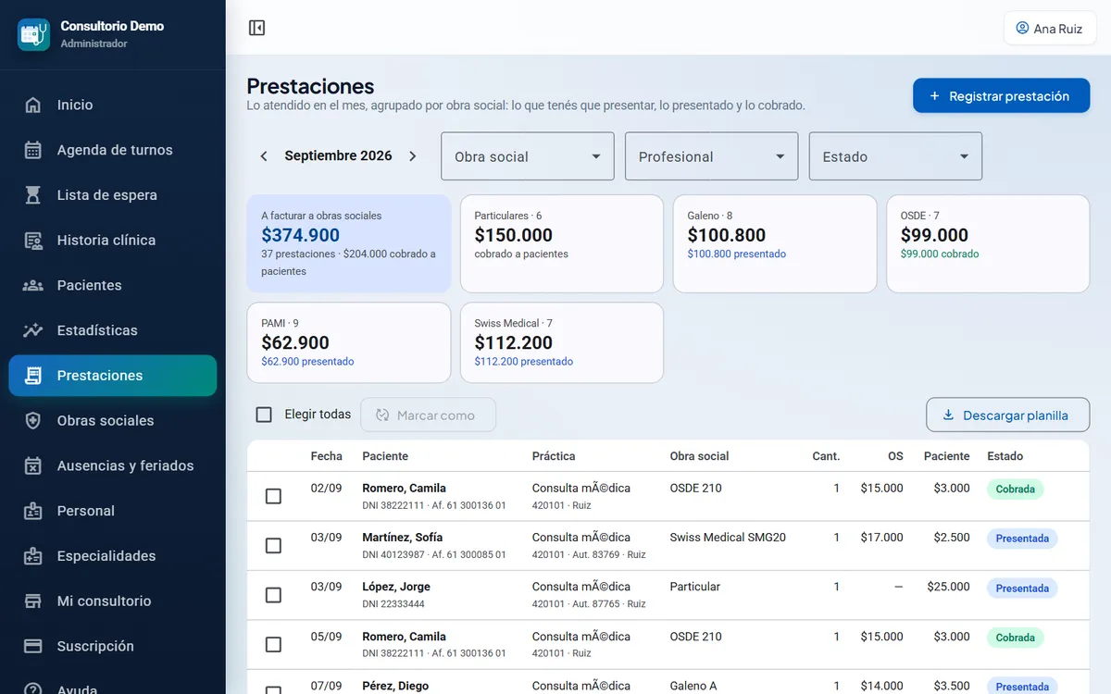Open the Obra social filter dropdown
The width and height of the screenshot is (1111, 694).
coord(528,156)
